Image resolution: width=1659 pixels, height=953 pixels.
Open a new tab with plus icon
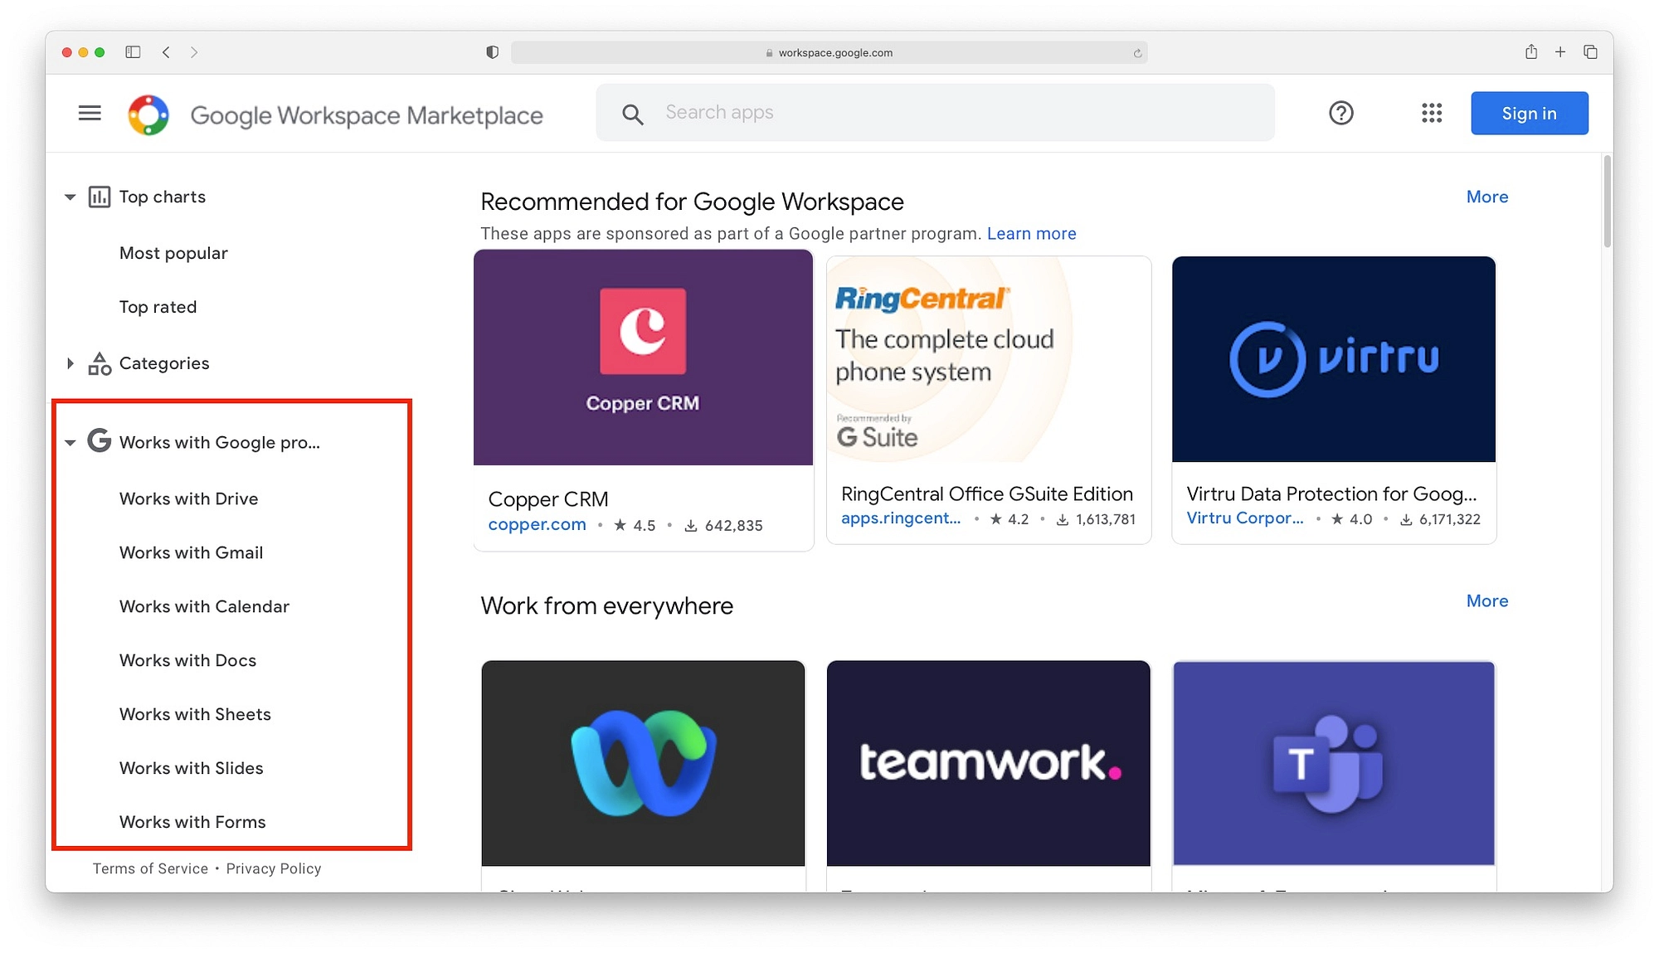tap(1560, 52)
